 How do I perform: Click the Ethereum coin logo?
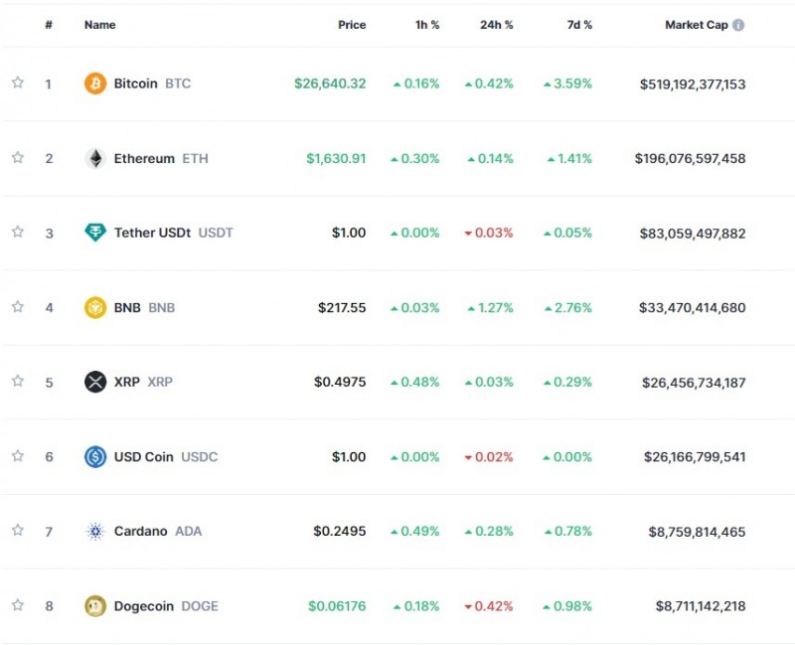(95, 158)
